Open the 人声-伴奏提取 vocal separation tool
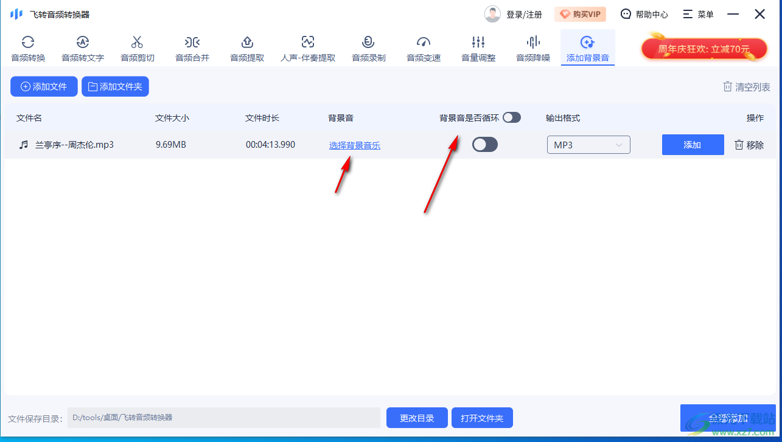This screenshot has width=782, height=442. coord(308,47)
